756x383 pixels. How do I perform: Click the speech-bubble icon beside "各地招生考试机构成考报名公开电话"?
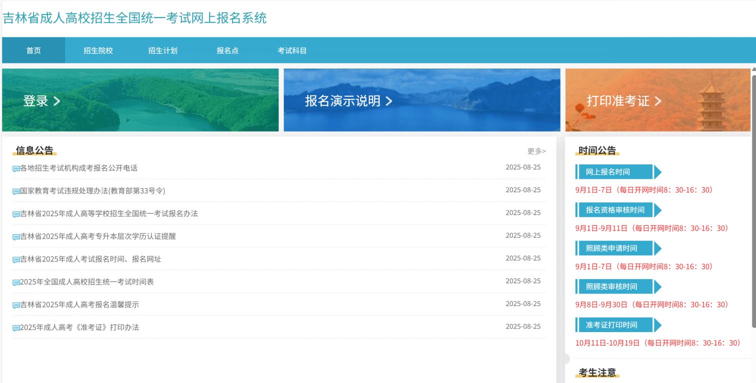(x=16, y=168)
